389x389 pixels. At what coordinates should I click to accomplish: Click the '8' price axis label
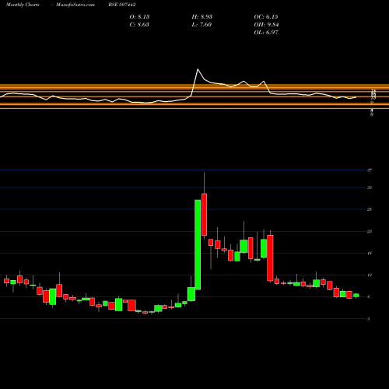[369, 297]
